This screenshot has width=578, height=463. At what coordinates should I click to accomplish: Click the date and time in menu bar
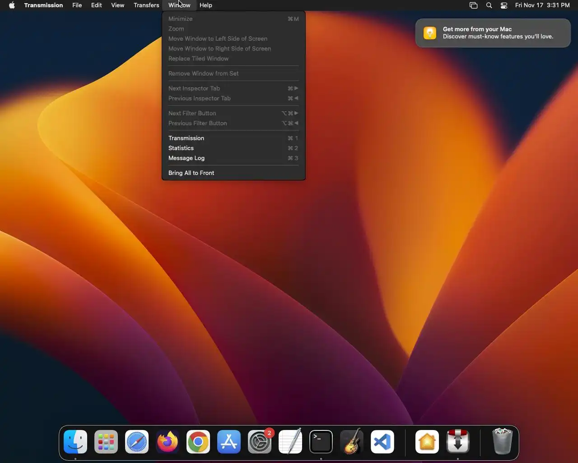point(542,5)
